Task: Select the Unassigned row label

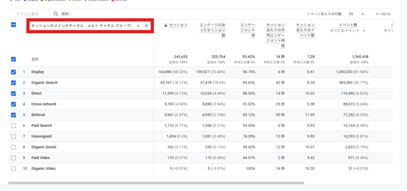Action: 41,136
